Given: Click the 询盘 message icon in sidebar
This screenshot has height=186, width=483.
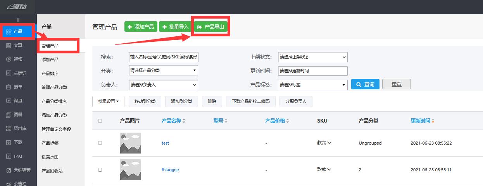Looking at the screenshot, I should (9, 101).
